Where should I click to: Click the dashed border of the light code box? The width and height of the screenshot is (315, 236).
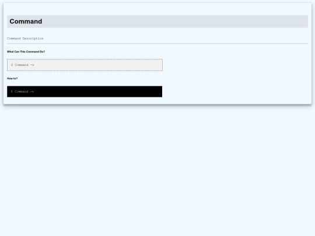tap(85, 59)
